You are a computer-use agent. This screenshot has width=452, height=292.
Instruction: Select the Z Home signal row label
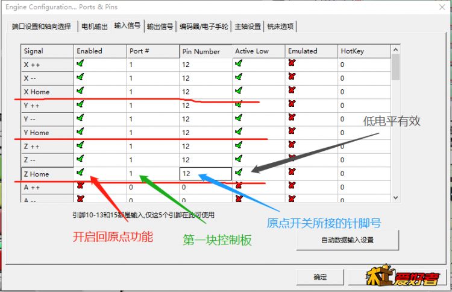pos(47,174)
